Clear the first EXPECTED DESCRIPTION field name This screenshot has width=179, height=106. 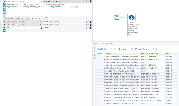[x=41, y=1]
